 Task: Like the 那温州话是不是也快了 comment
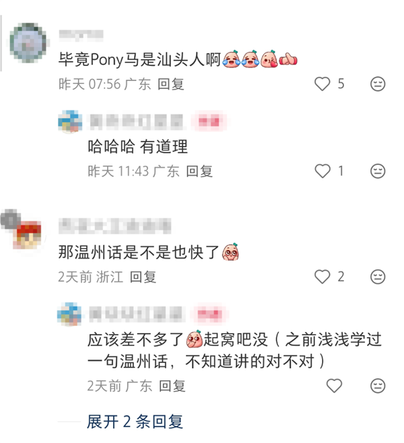[x=323, y=277]
